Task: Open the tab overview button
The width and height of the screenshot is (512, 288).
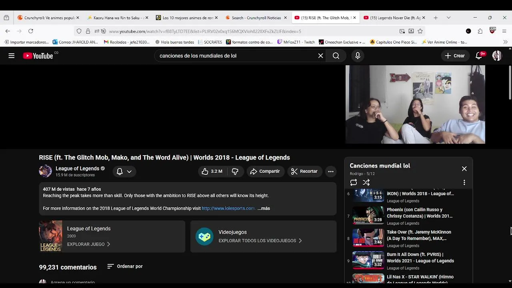Action: coord(6,18)
